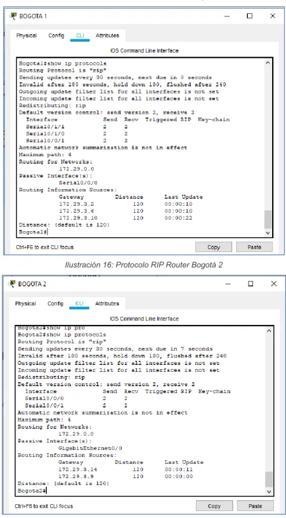Click GigabitEthernet0/0 passive interface in BOGOTA 2
Screen dimensions: 286x518
tap(90, 448)
